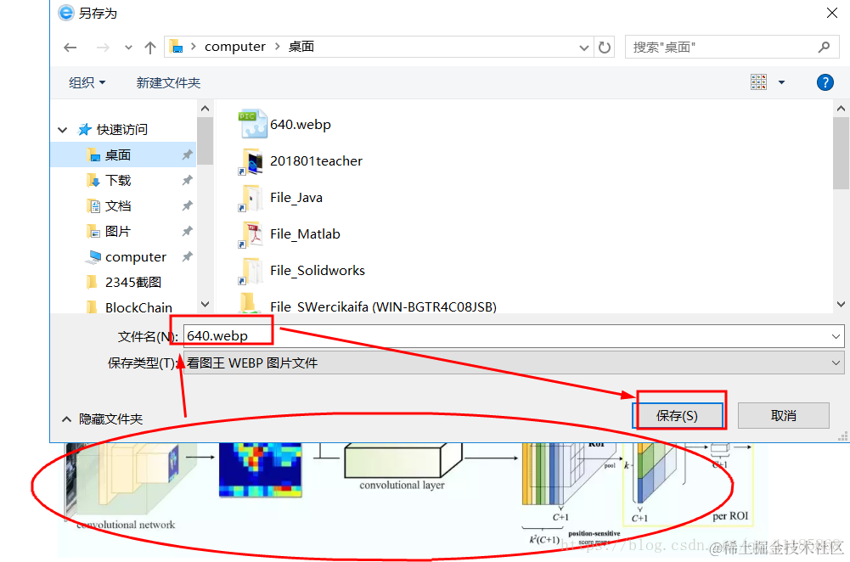Screen dimensions: 850x562
Task: Edit the 文件名 field containing 640.webp
Action: click(514, 336)
